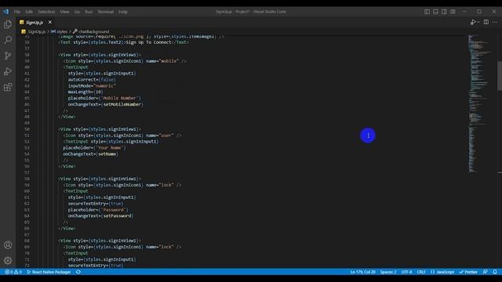502x282 pixels.
Task: Open the File menu
Action: (17, 12)
